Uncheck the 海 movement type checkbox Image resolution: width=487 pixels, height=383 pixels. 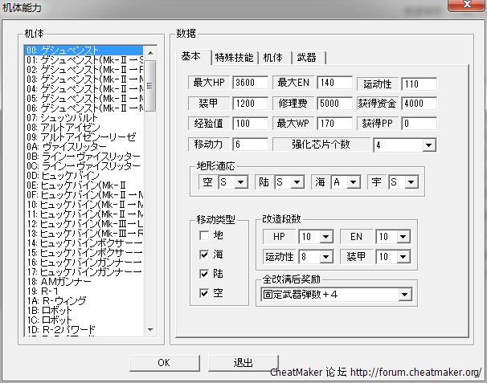(x=207, y=255)
